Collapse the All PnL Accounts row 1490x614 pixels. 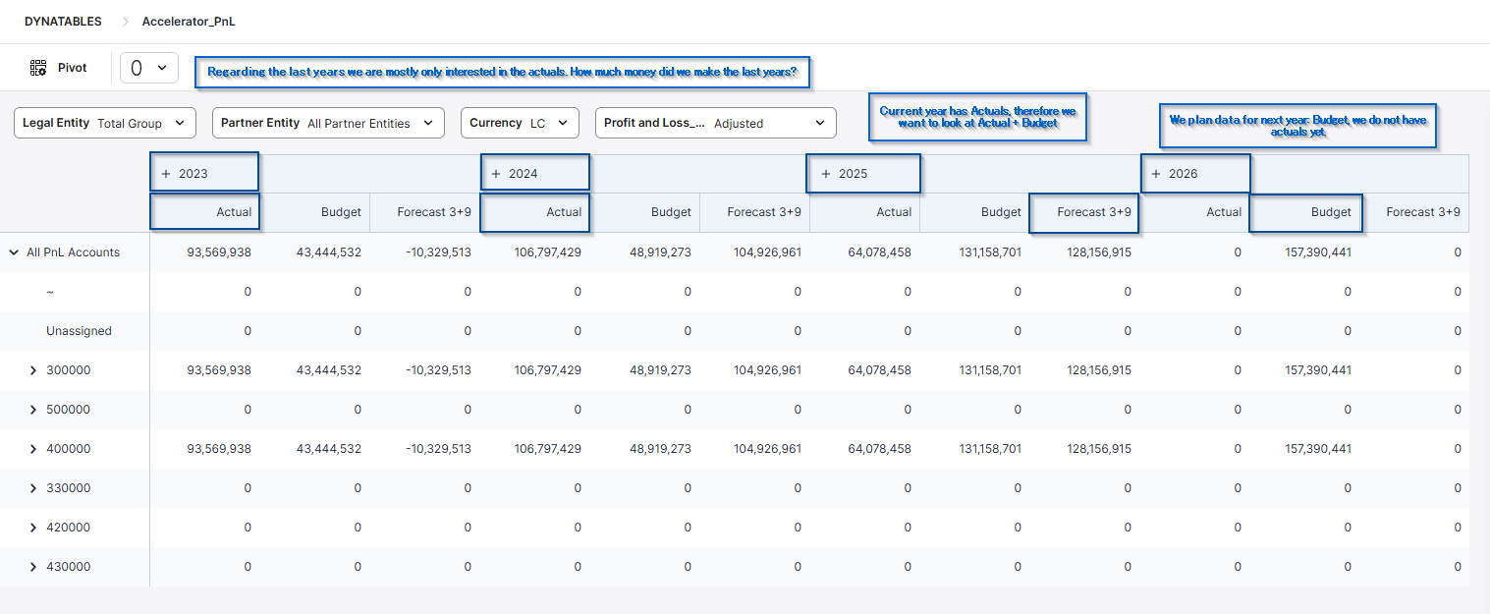pyautogui.click(x=14, y=252)
